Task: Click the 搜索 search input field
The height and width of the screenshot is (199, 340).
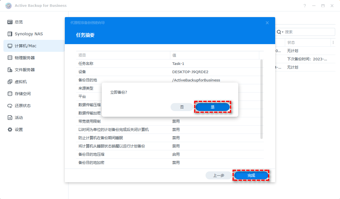Action: 308,32
